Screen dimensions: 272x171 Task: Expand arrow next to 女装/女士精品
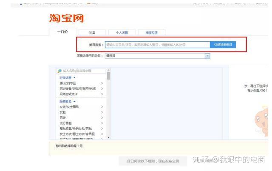click(102, 107)
